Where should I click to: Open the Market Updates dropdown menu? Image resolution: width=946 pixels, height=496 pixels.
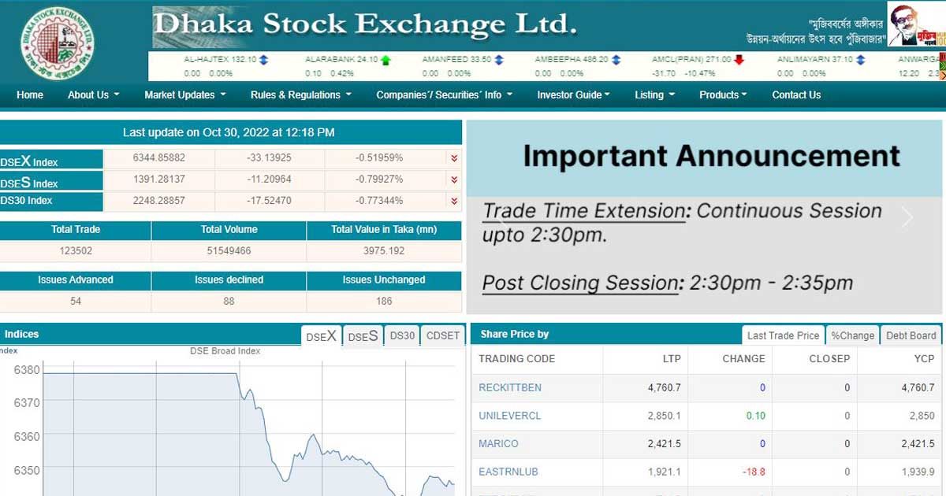pyautogui.click(x=184, y=94)
